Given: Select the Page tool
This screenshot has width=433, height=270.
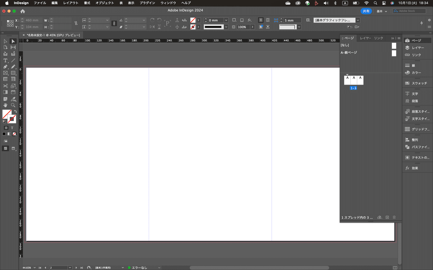Looking at the screenshot, I should (x=5, y=47).
